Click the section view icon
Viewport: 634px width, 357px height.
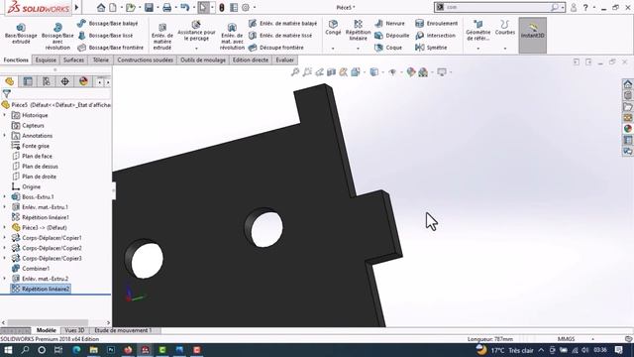[x=331, y=72]
